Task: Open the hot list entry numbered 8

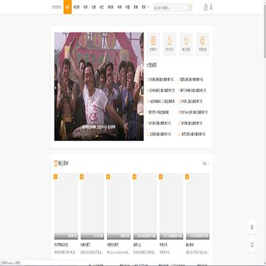Action: click(x=193, y=112)
